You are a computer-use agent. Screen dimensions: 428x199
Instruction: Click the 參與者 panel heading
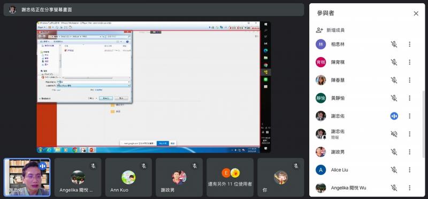[x=325, y=13]
